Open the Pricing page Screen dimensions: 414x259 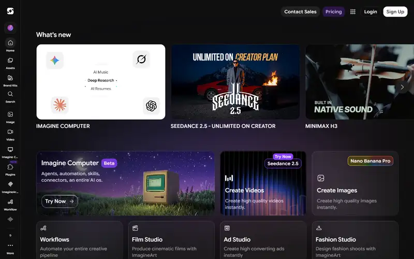coord(333,11)
